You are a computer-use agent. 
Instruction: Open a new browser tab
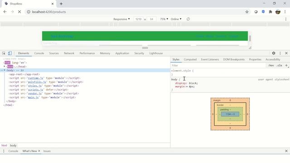pos(61,4)
